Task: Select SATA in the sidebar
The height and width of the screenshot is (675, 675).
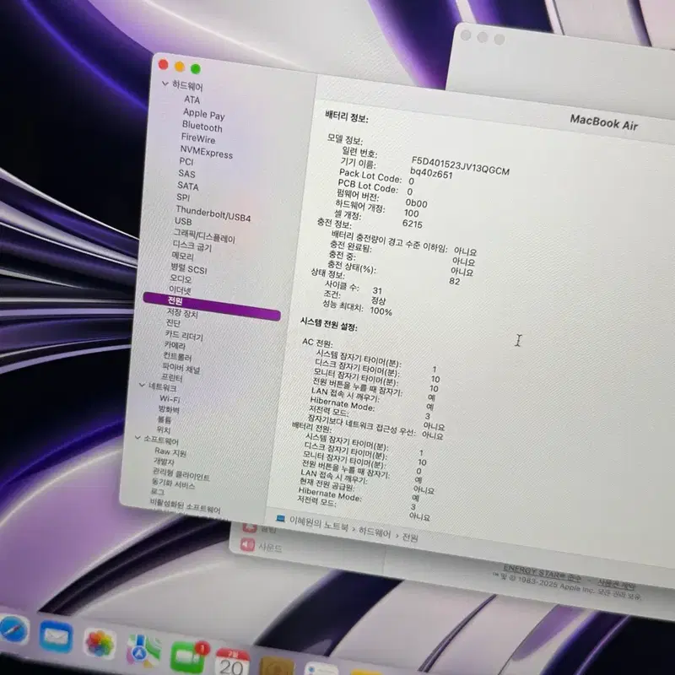Action: 187,186
